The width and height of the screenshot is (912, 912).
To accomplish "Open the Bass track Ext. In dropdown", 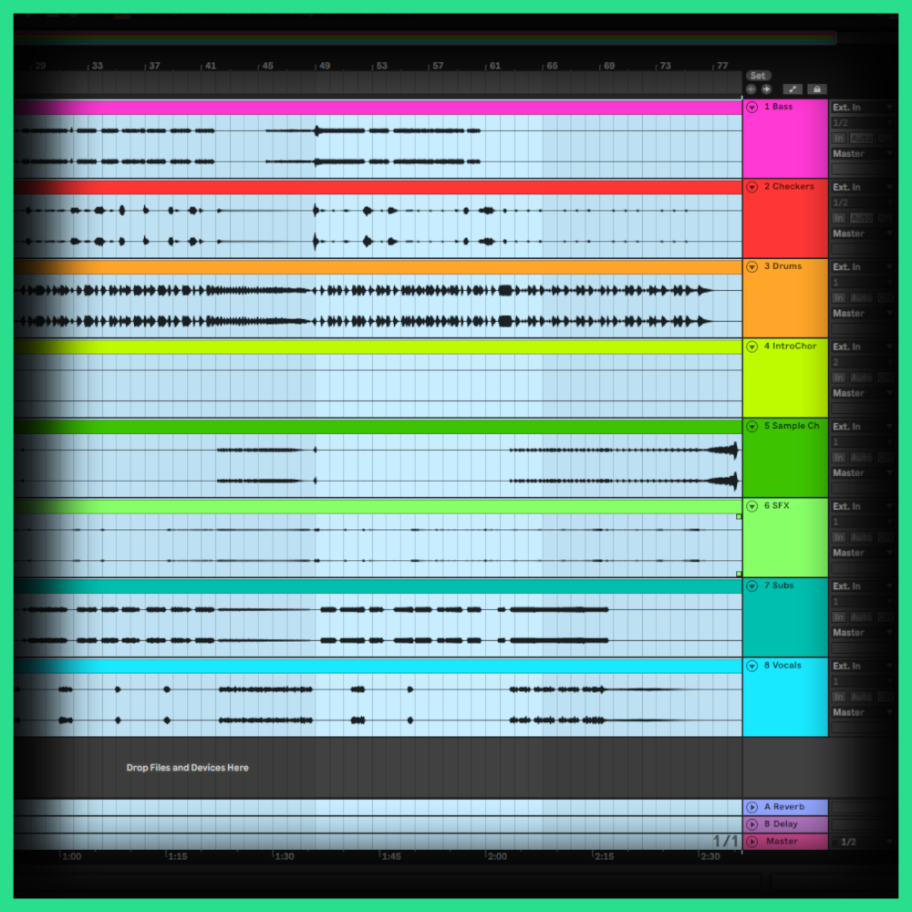I will 862,107.
